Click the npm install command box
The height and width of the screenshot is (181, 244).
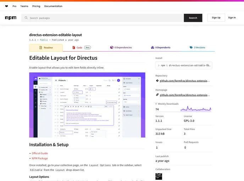pos(184,65)
